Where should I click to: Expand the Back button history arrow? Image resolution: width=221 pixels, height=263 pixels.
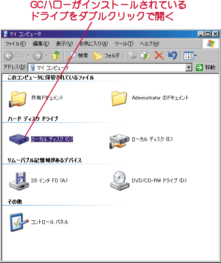click(x=29, y=55)
